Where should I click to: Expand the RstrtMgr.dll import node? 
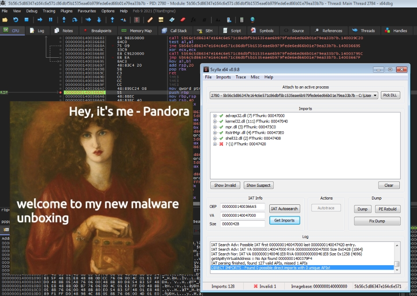coord(215,133)
